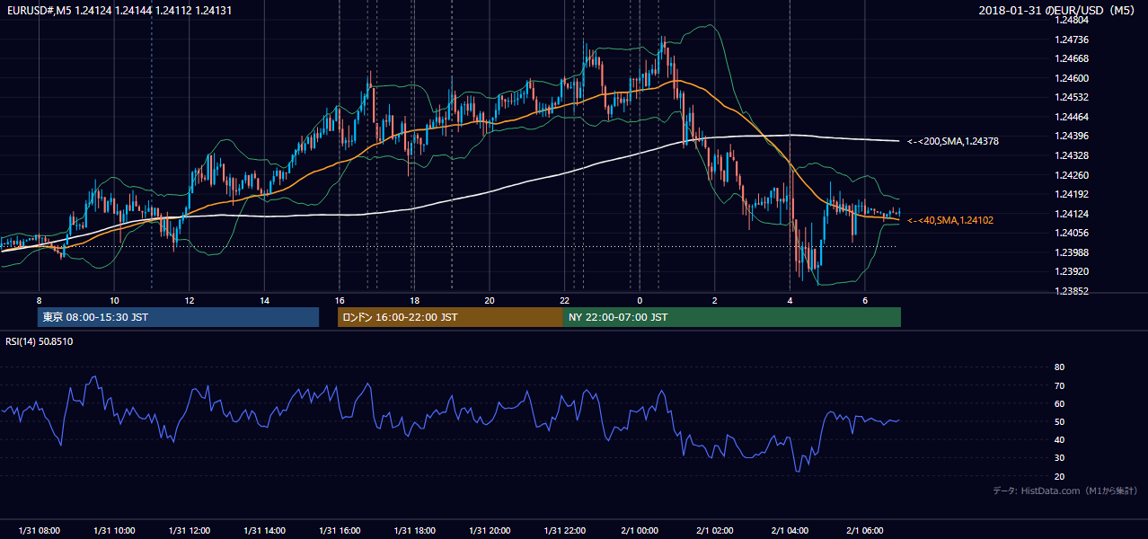Click price level 1.24804 on the axis
Screen dimensions: 1148x539
[x=1072, y=20]
